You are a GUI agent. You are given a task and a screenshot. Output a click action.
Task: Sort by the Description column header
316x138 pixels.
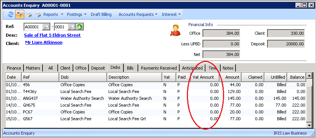tap(134, 77)
